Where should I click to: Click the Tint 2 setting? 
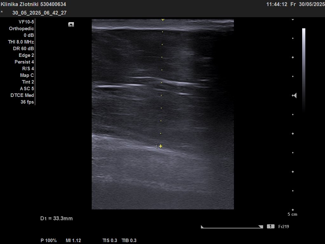[x=28, y=82]
